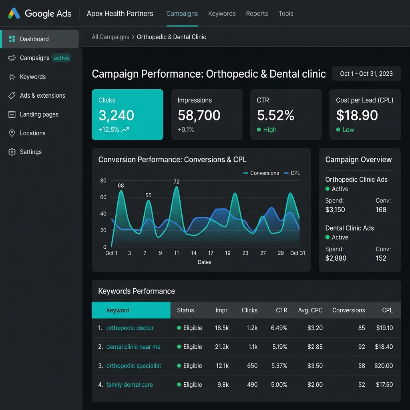The image size is (410, 410).
Task: Click the Dental Clinic Ads title
Action: pos(350,228)
